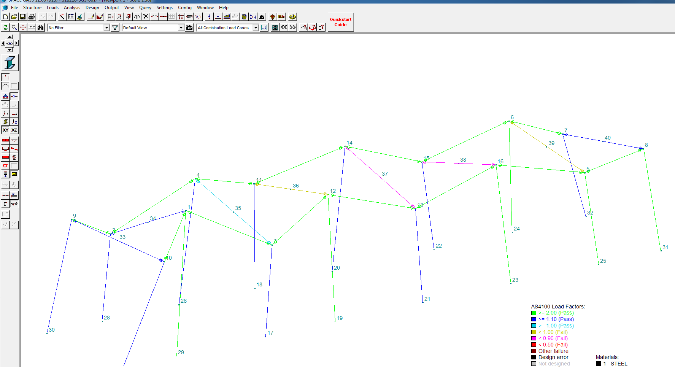Click viewpoint rotate right arrow

(16, 43)
